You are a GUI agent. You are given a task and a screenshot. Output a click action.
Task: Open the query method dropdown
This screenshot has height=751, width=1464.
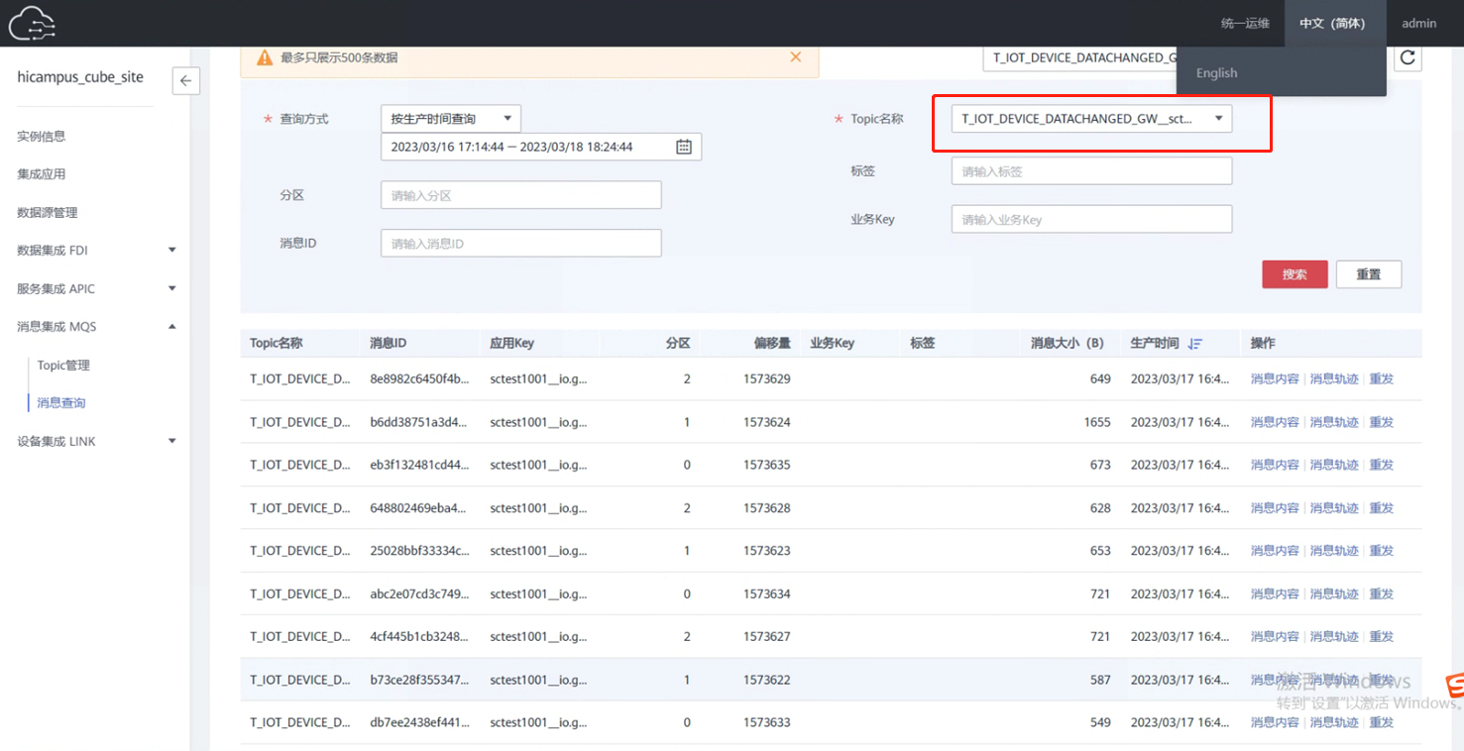click(x=450, y=119)
